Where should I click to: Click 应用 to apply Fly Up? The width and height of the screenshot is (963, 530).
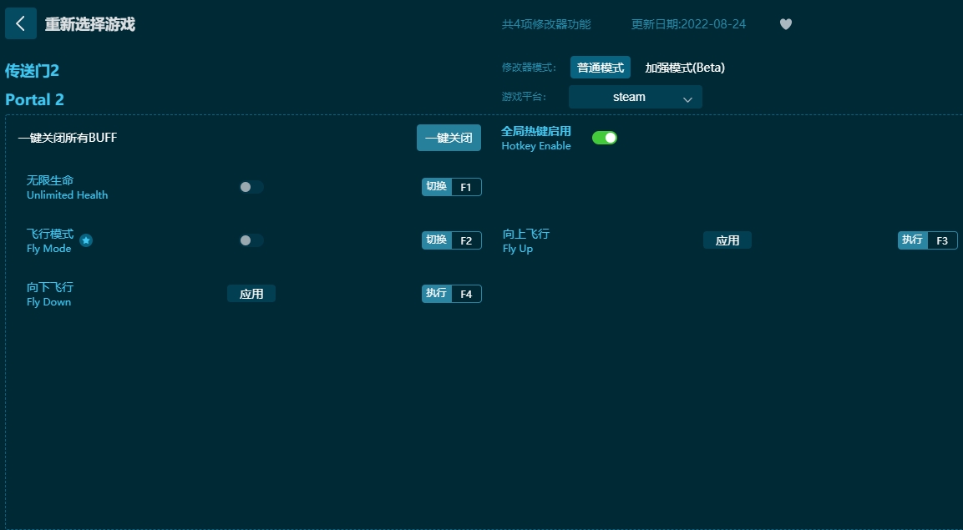pos(727,240)
